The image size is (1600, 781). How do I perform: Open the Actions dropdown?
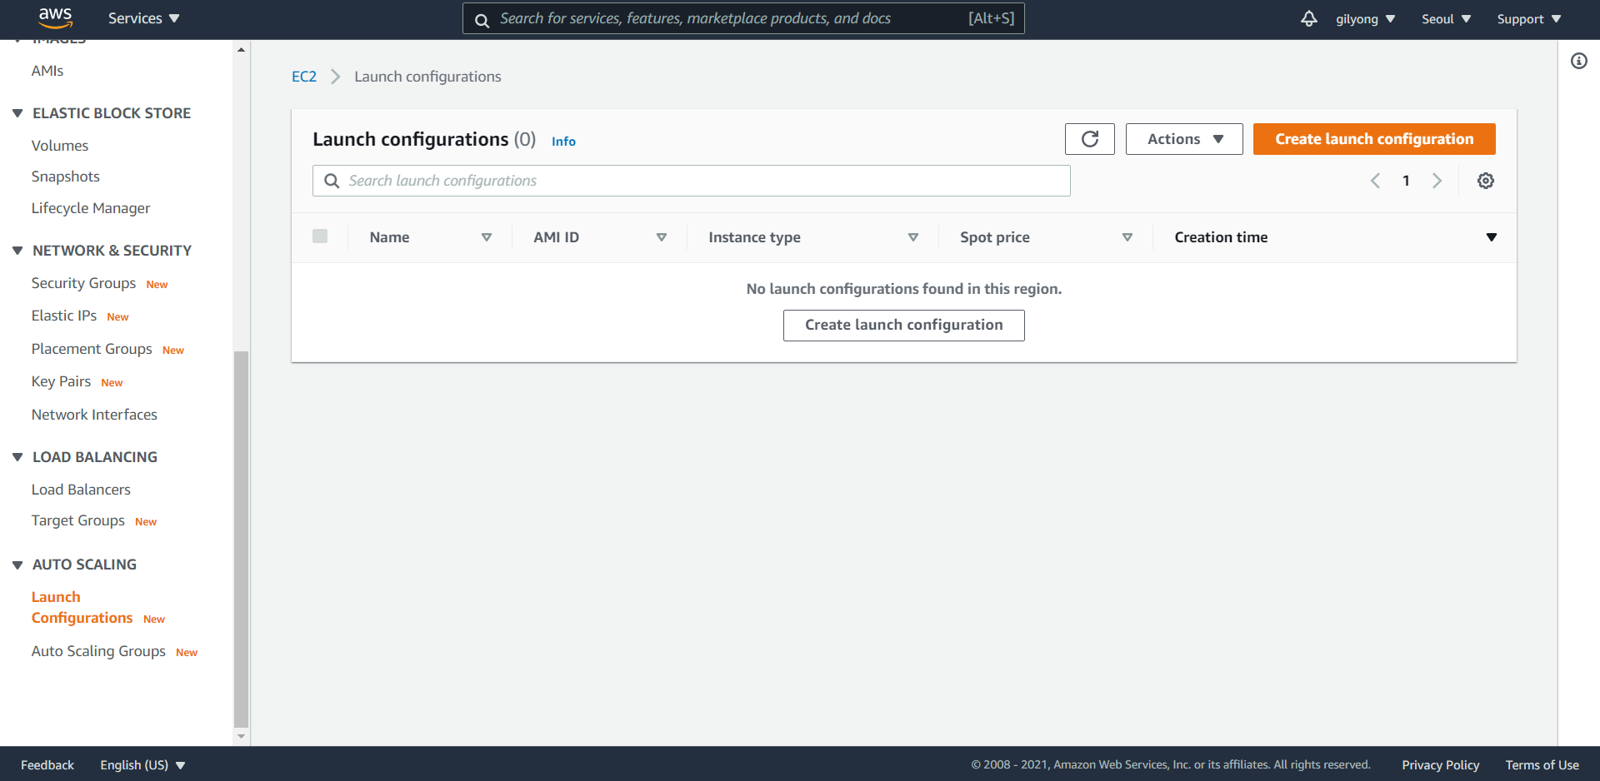pos(1184,139)
